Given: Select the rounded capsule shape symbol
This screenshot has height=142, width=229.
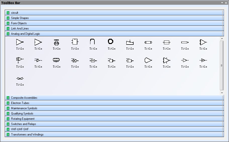Looking at the screenshot, I should click(x=148, y=42).
